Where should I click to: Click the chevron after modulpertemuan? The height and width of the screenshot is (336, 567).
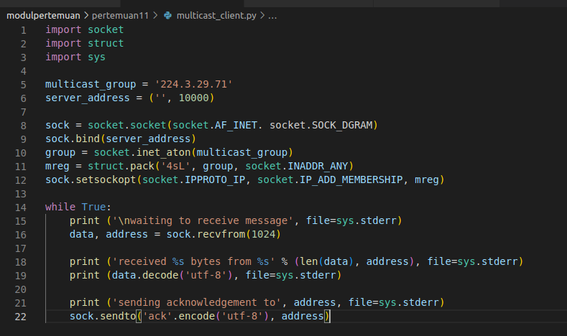click(x=86, y=16)
